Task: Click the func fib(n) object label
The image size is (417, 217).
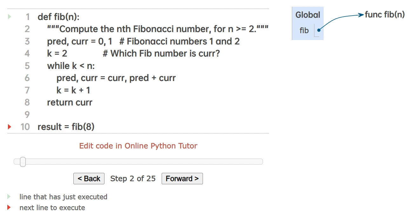Action: click(385, 15)
